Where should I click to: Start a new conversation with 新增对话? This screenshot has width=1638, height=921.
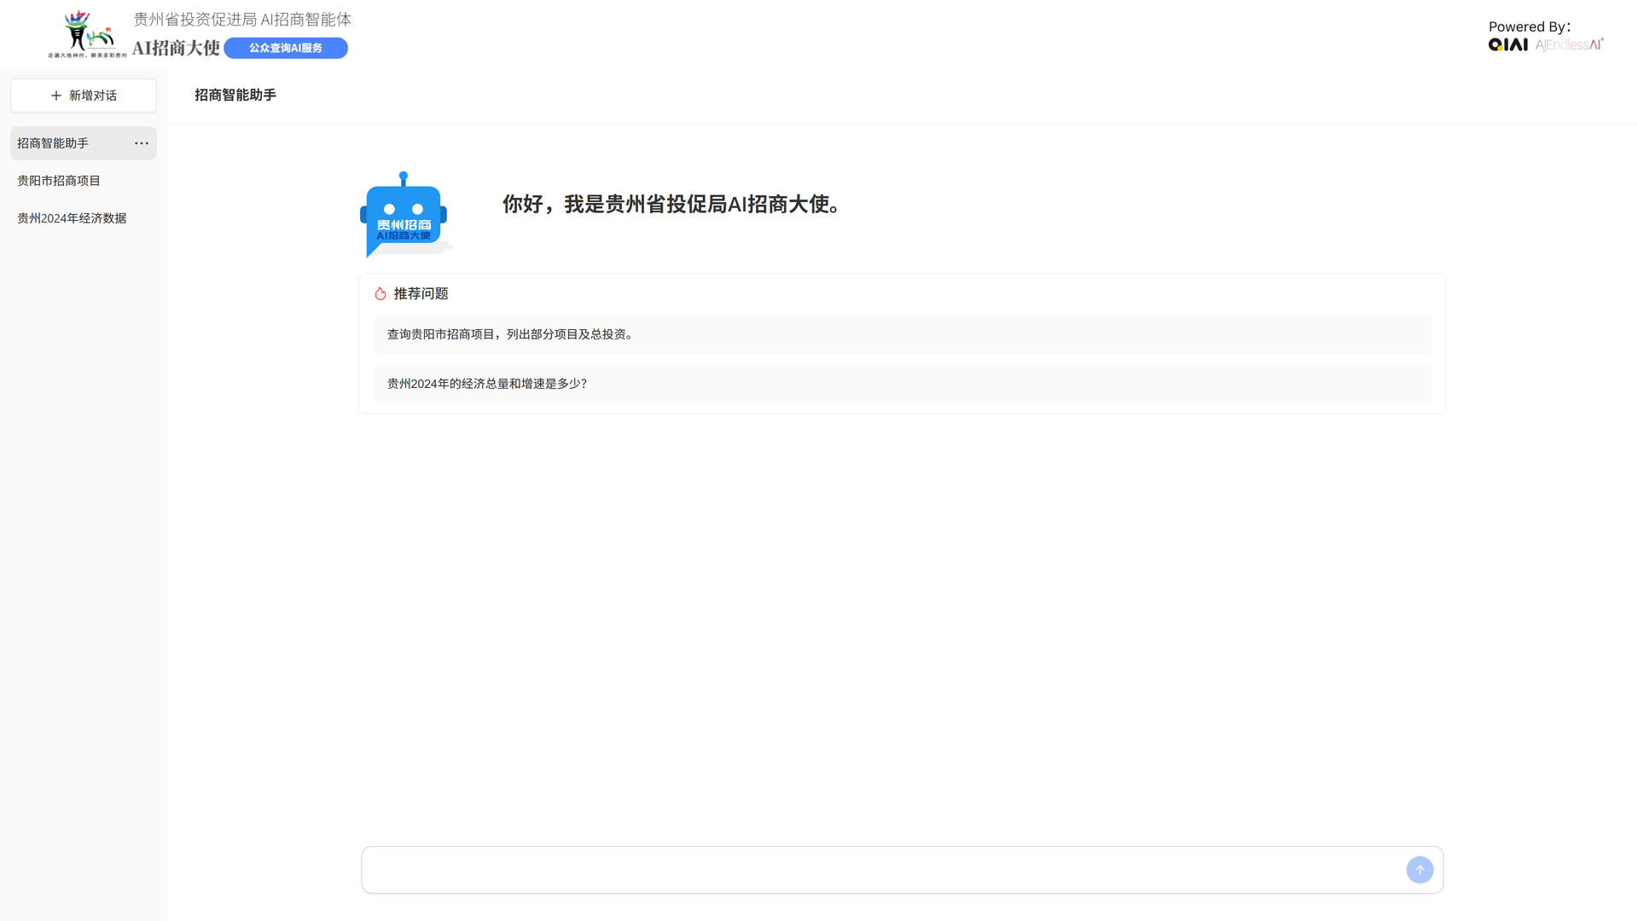pyautogui.click(x=84, y=96)
